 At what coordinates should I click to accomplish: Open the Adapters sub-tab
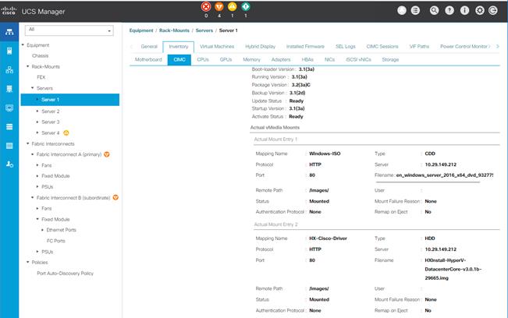281,59
